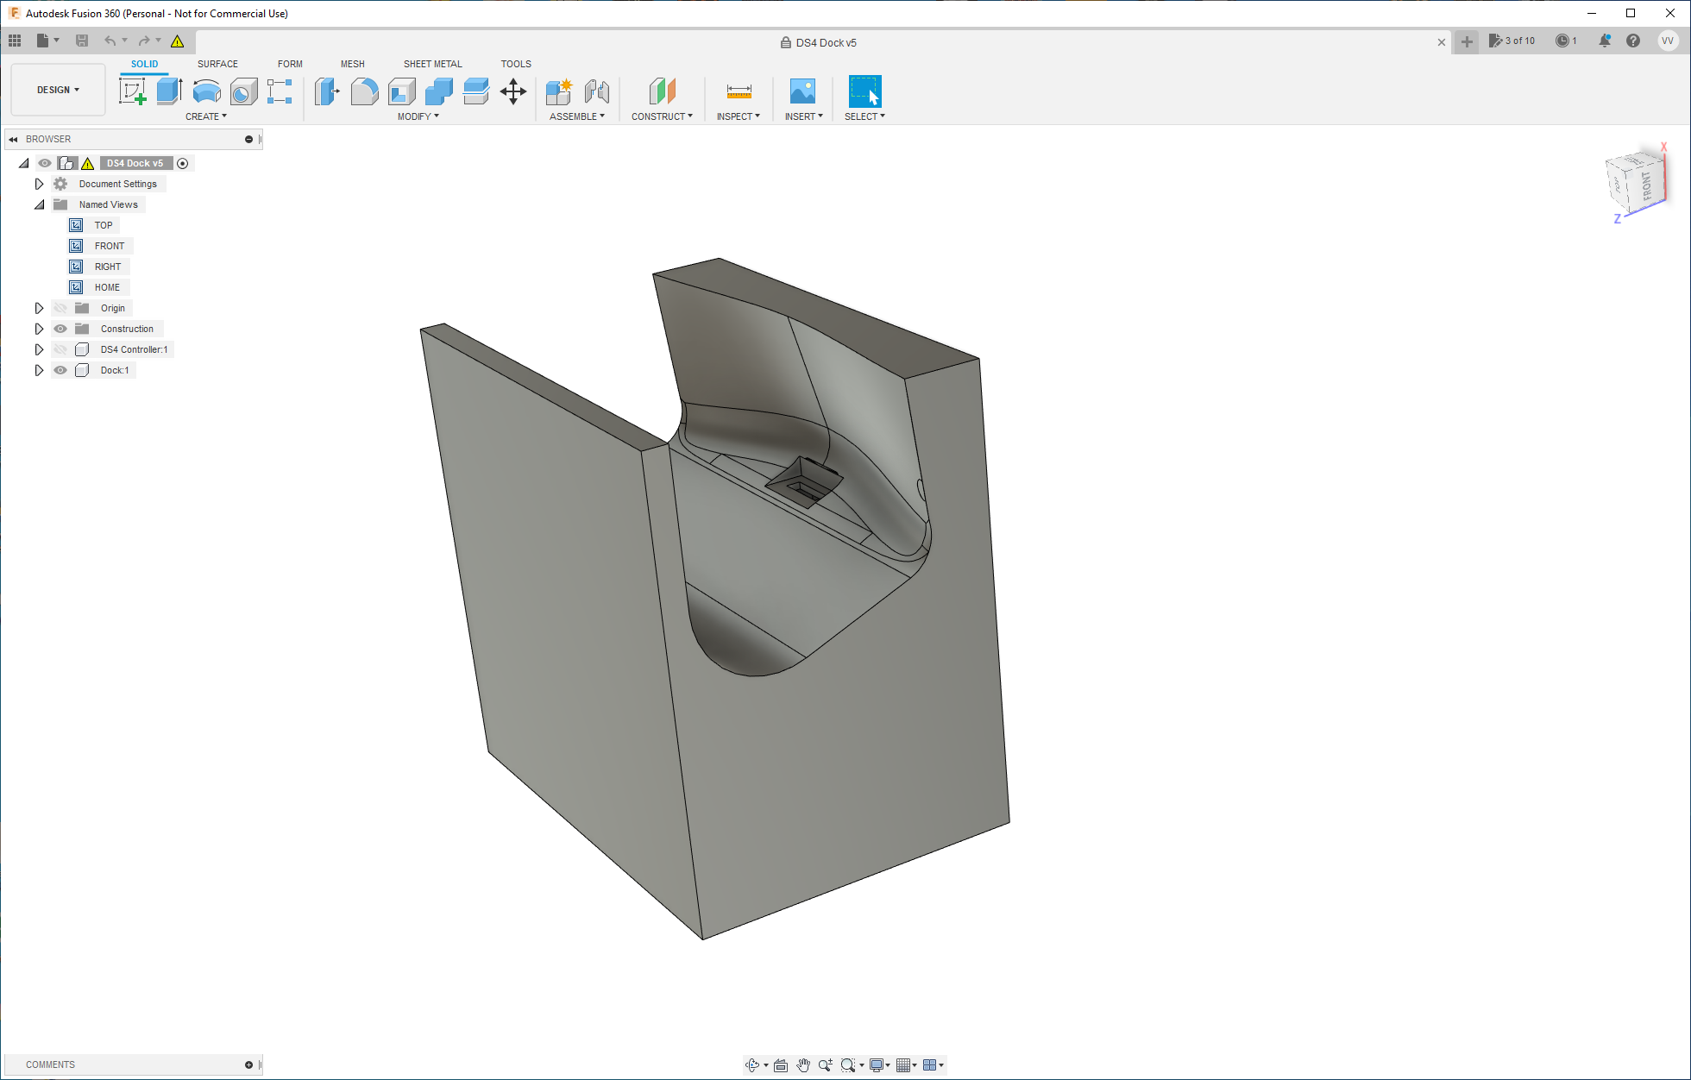Viewport: 1691px width, 1080px height.
Task: Select the Pan hand tool
Action: tap(803, 1065)
